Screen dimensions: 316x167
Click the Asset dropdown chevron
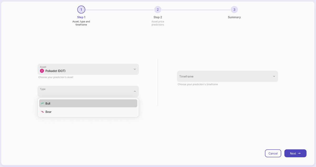tap(135, 69)
